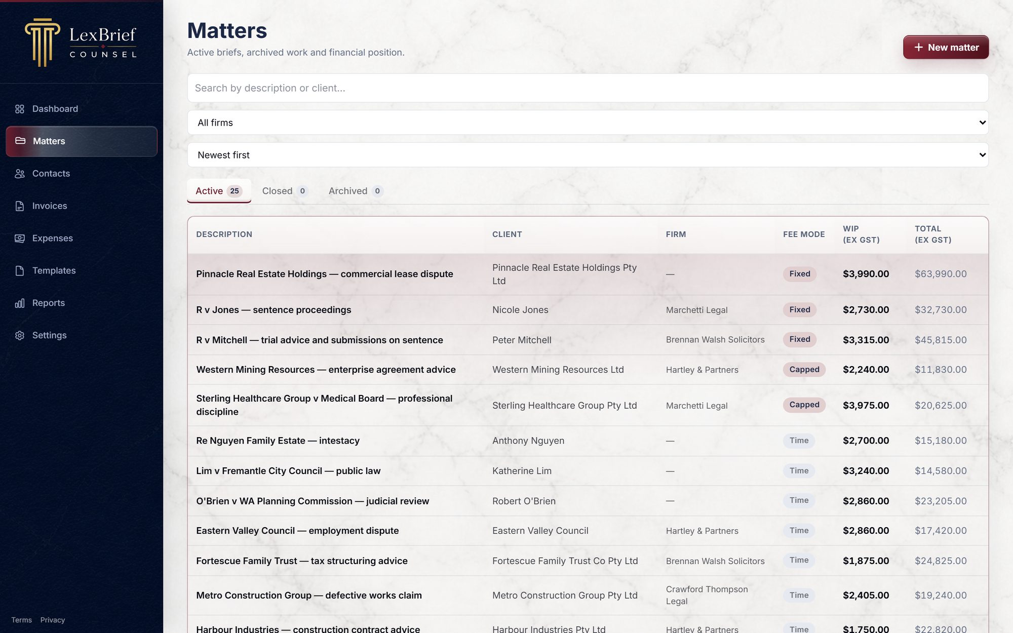Click the $63,990.00 total amount
Image resolution: width=1013 pixels, height=633 pixels.
(941, 274)
